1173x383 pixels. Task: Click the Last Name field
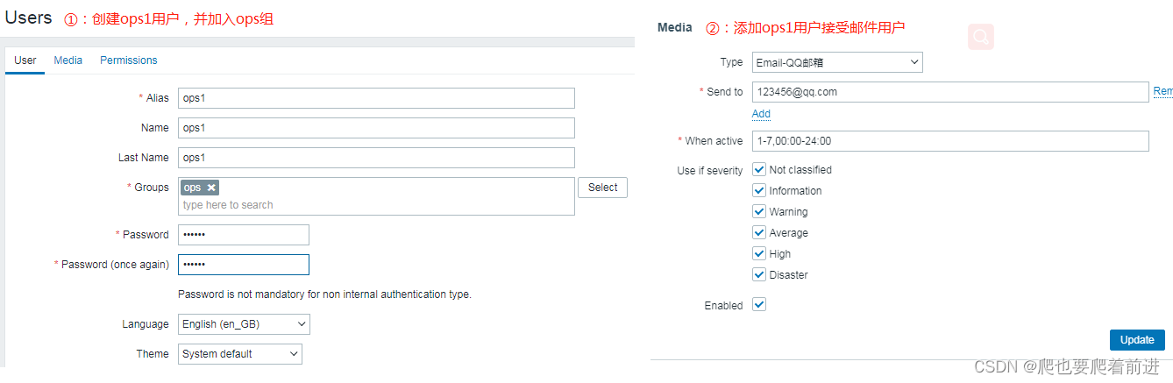pyautogui.click(x=376, y=158)
